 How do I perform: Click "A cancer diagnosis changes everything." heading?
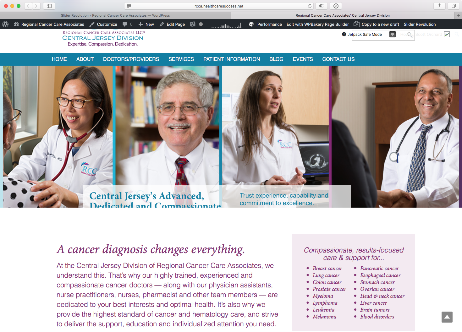(x=151, y=249)
